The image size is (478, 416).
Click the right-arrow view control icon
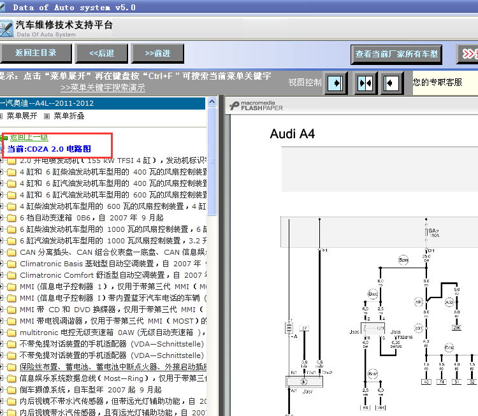tap(336, 83)
